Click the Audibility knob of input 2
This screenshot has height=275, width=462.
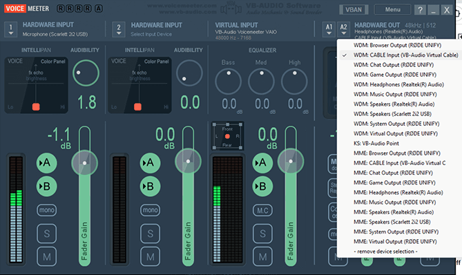[x=189, y=73]
